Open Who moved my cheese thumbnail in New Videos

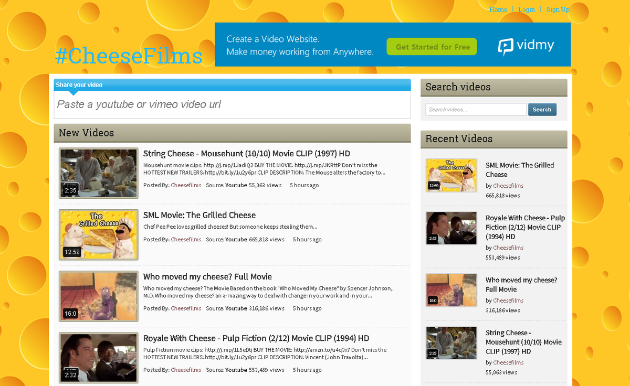pos(99,296)
